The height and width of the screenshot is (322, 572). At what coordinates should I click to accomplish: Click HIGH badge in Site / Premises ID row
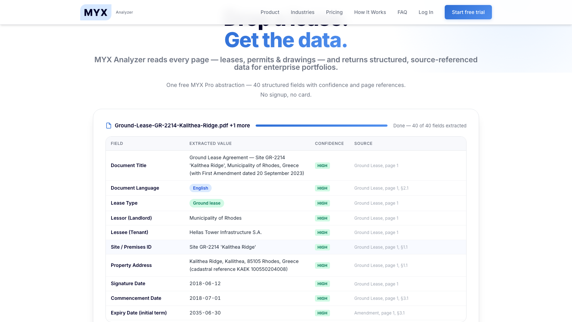tap(322, 247)
